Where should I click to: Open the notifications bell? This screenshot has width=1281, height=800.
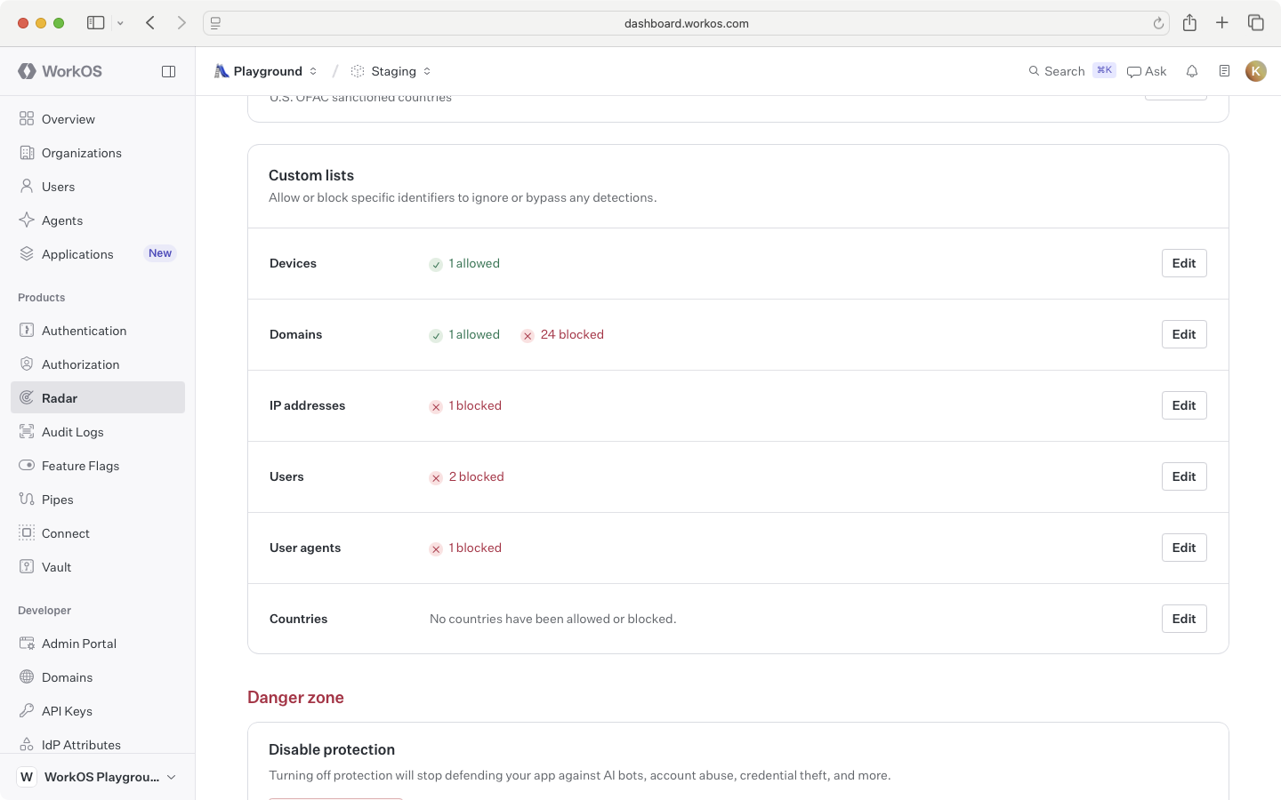(x=1192, y=71)
